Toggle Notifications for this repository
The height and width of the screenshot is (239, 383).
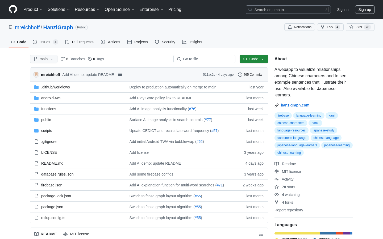[299, 27]
